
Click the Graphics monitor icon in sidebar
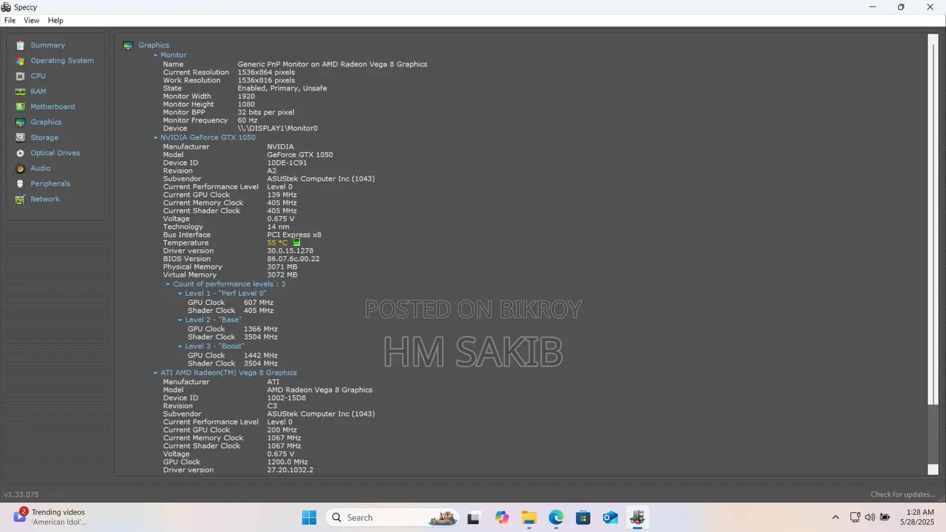pos(20,122)
